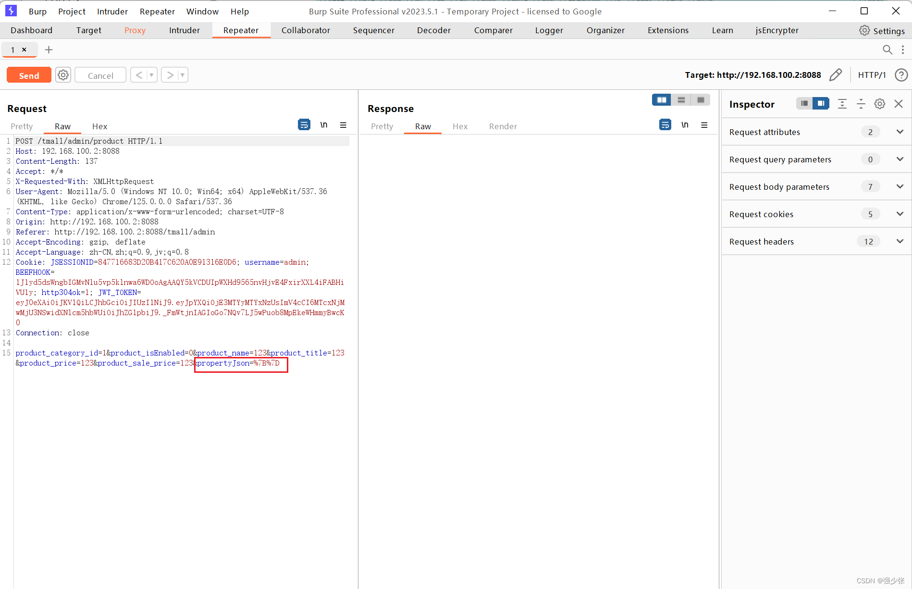Image resolution: width=912 pixels, height=589 pixels.
Task: Open the Burp menu
Action: point(37,11)
